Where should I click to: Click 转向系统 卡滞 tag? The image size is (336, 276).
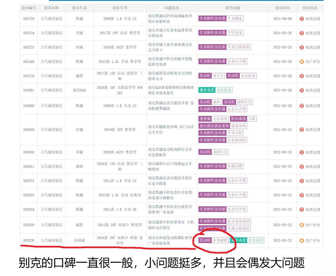tap(243, 119)
